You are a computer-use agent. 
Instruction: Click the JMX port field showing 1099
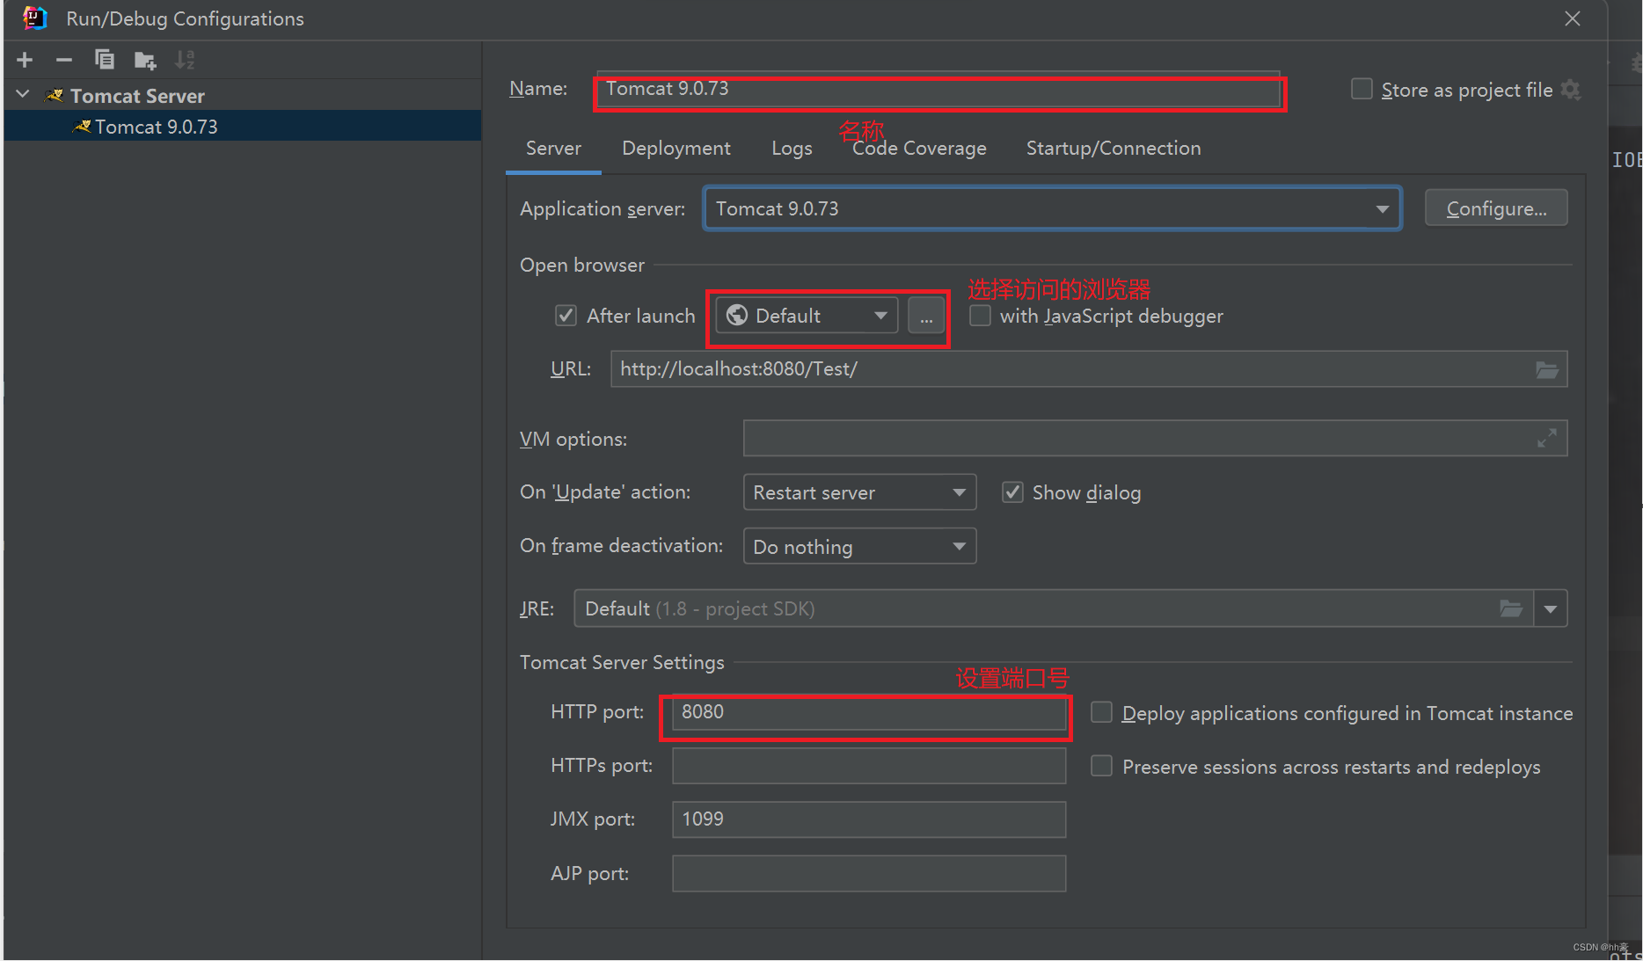(x=869, y=819)
